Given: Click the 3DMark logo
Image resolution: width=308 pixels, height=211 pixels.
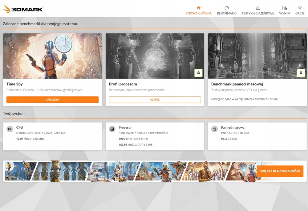Looking at the screenshot, I should 23,9.
